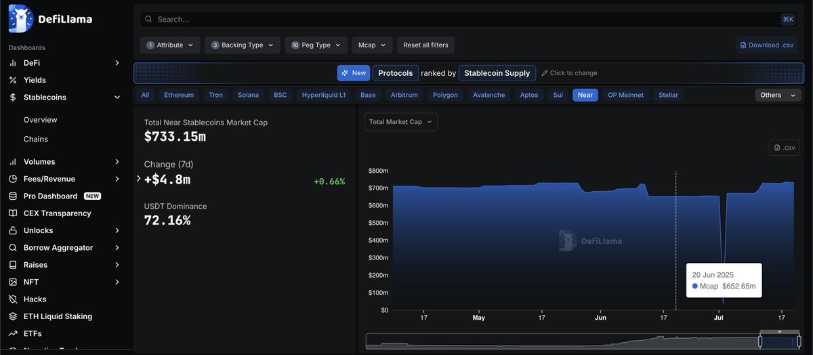Click the Stablecoins dollar icon
The image size is (813, 355).
[13, 98]
